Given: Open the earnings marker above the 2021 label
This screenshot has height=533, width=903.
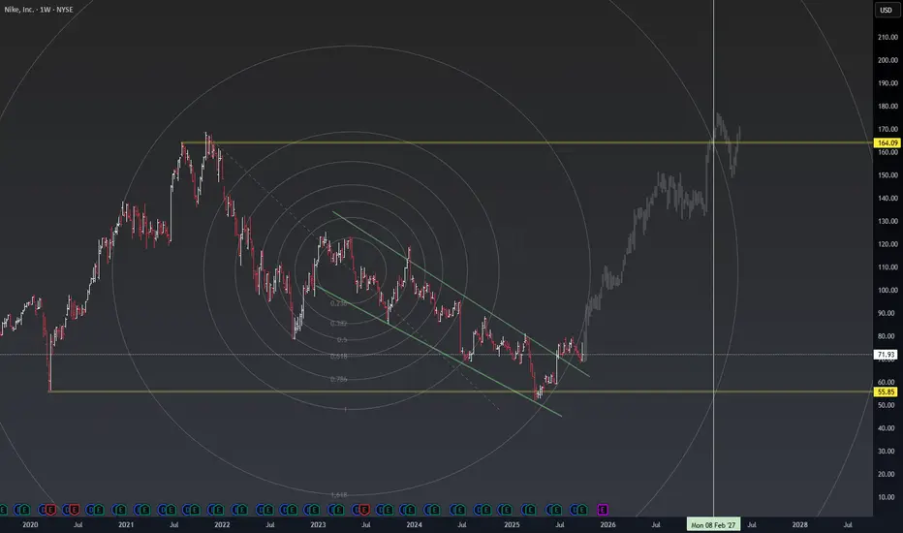Looking at the screenshot, I should tap(120, 510).
